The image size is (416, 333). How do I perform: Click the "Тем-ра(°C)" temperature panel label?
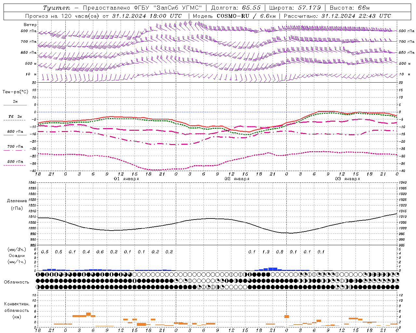pos(15,92)
